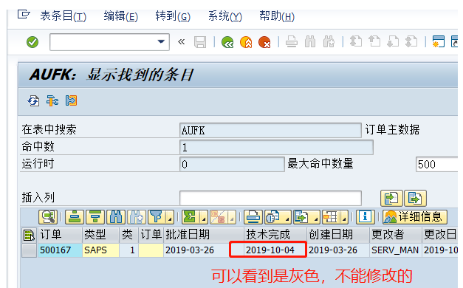Viewport: 463px width, 288px height.
Task: Click the red Cancel icon
Action: click(264, 42)
